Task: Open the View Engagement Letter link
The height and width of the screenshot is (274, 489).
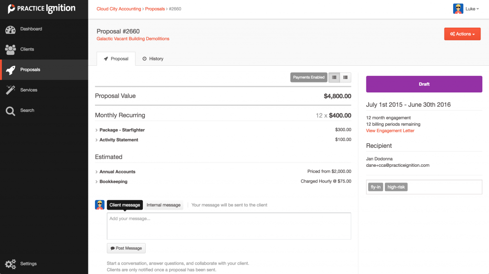Action: pyautogui.click(x=390, y=131)
